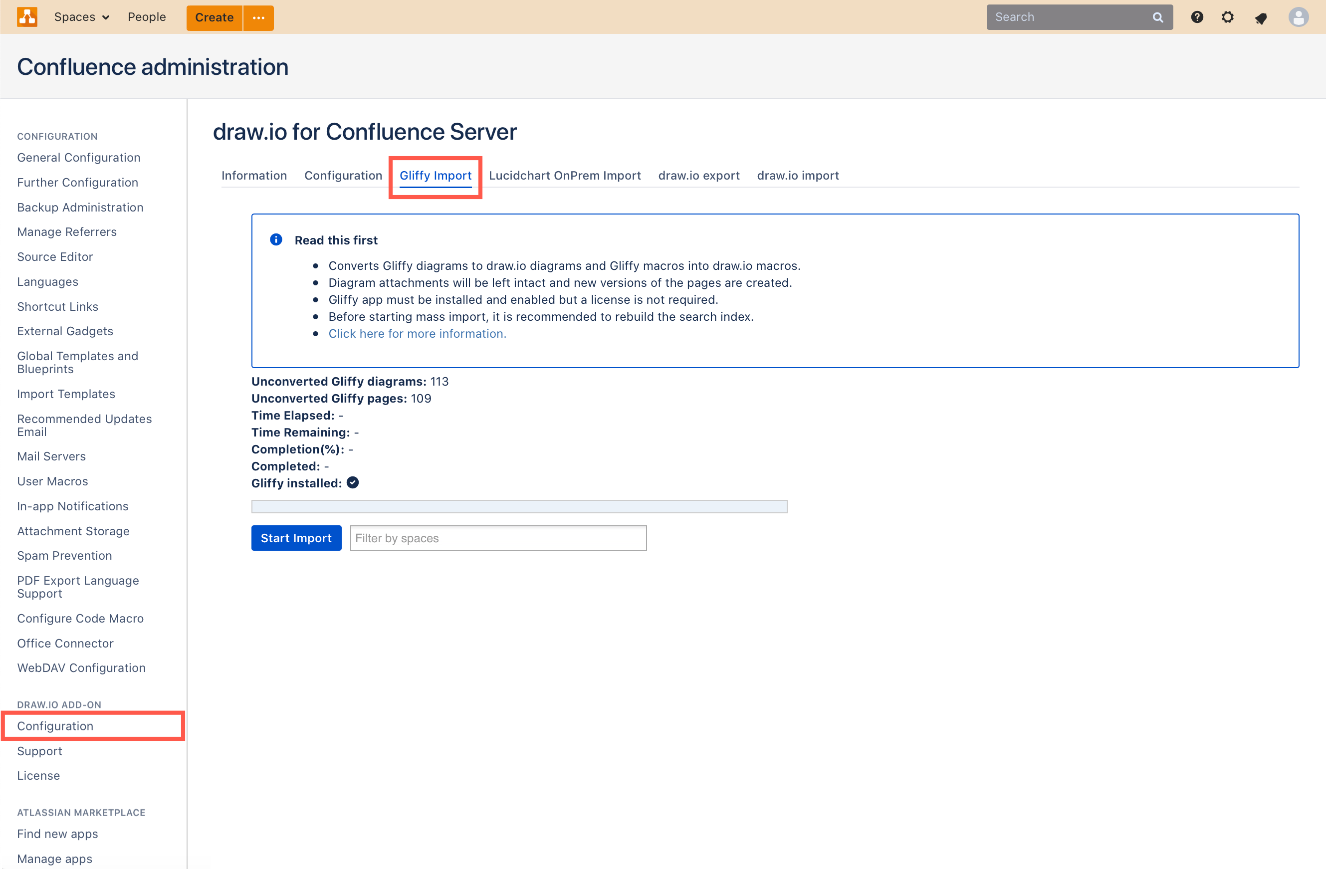Click the Start Import button
This screenshot has height=869, width=1326.
[x=295, y=538]
